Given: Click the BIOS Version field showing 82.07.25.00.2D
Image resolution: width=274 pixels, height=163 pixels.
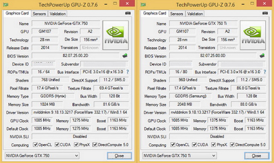Looking at the screenshot, I should click(x=75, y=56).
